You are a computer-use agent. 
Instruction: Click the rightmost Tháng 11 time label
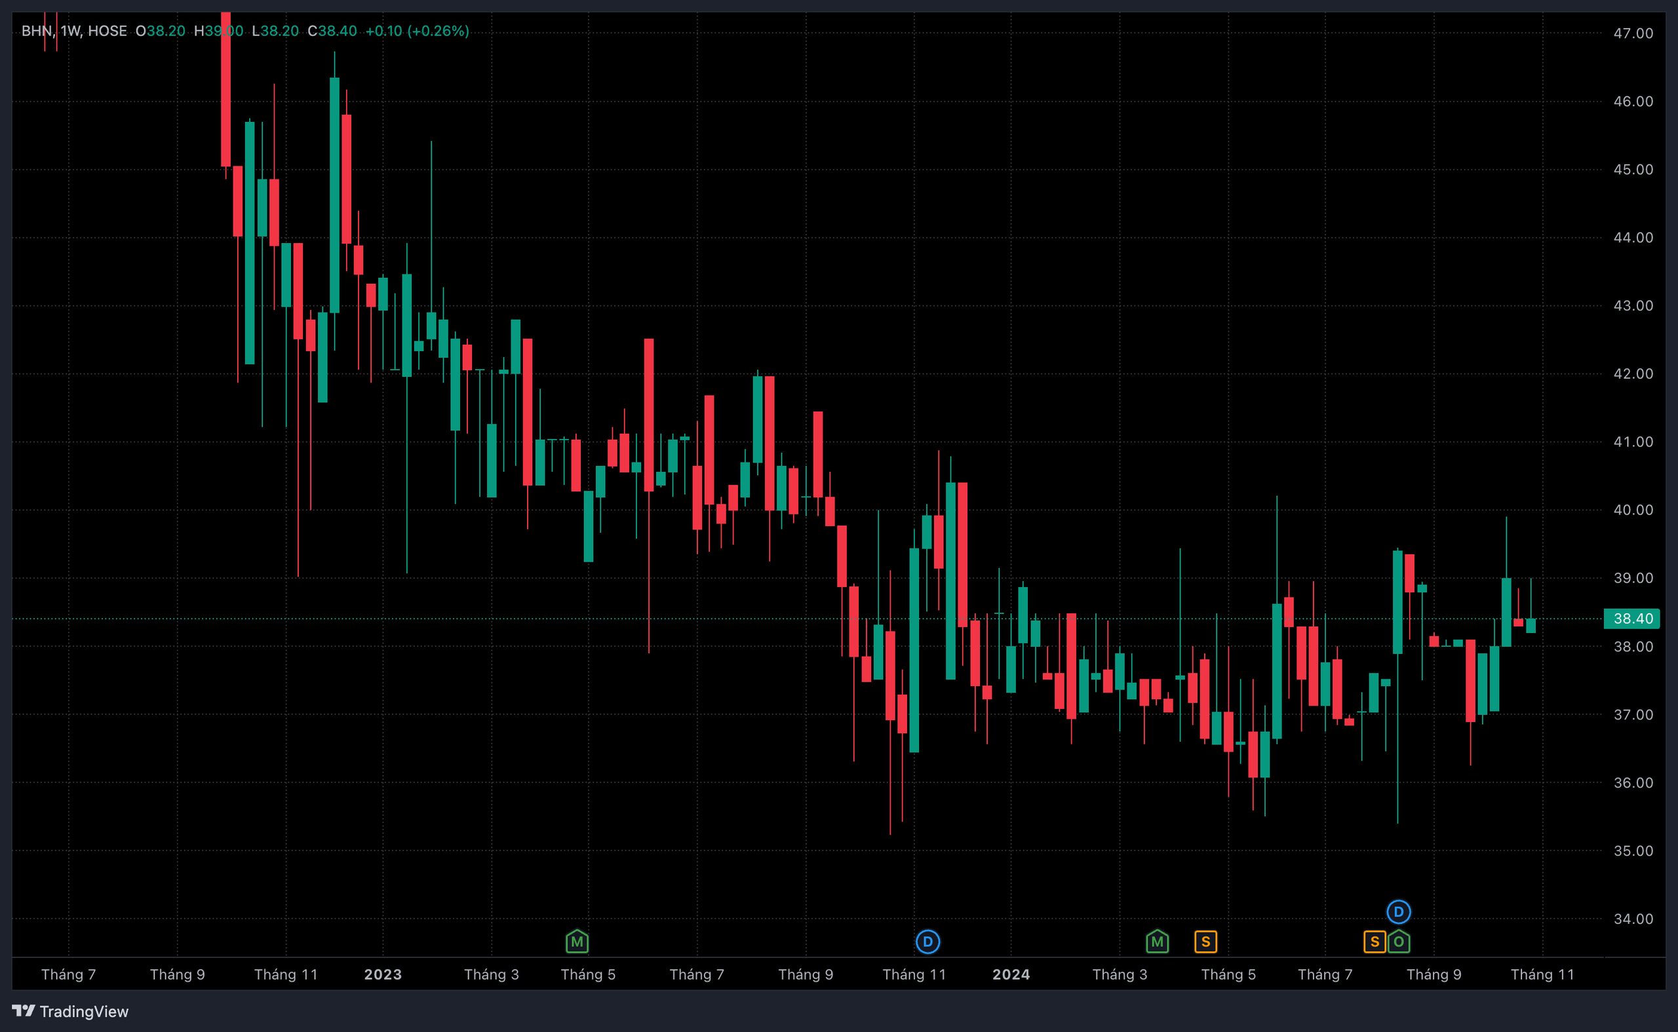point(1542,974)
